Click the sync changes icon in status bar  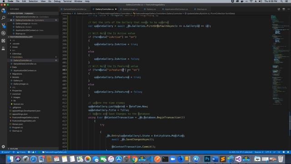[14, 152]
